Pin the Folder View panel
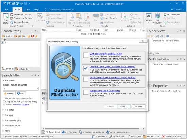Image resolution: width=187 pixels, height=139 pixels. 181,31
